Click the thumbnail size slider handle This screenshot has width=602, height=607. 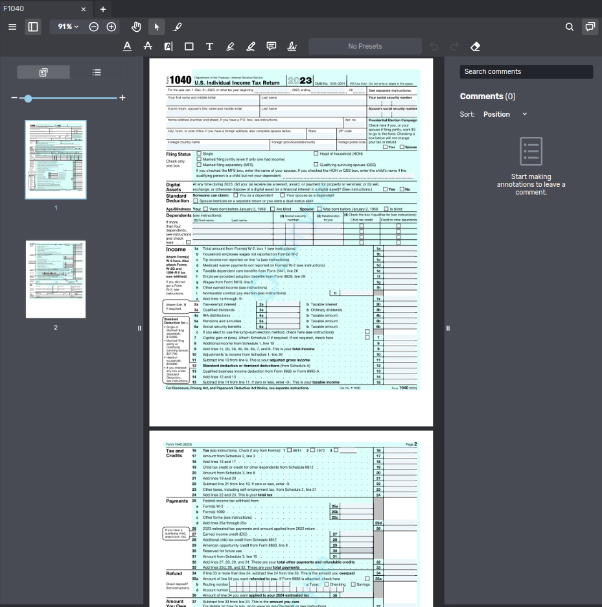tap(28, 99)
